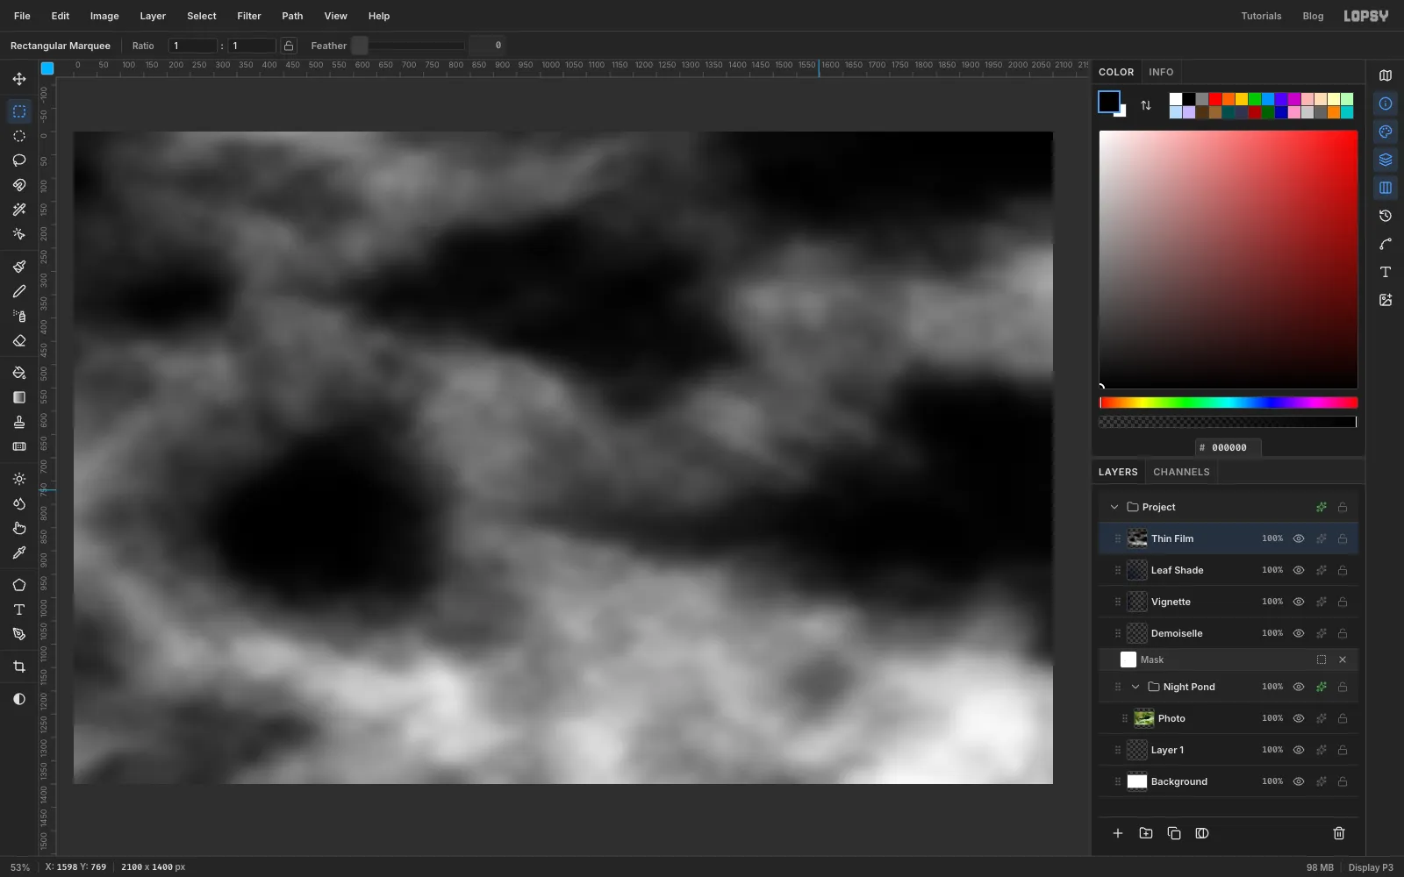The image size is (1404, 877).
Task: Add a new layer with plus icon
Action: tap(1118, 833)
